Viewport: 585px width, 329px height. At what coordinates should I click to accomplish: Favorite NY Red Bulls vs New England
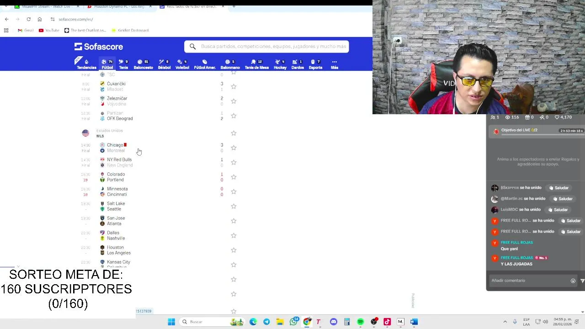click(x=234, y=162)
